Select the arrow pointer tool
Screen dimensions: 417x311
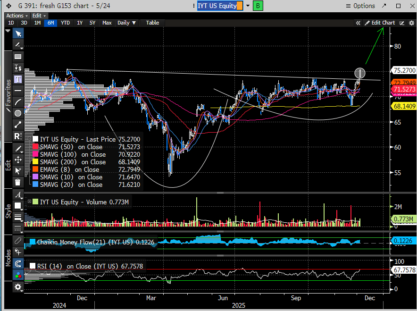pos(18,34)
